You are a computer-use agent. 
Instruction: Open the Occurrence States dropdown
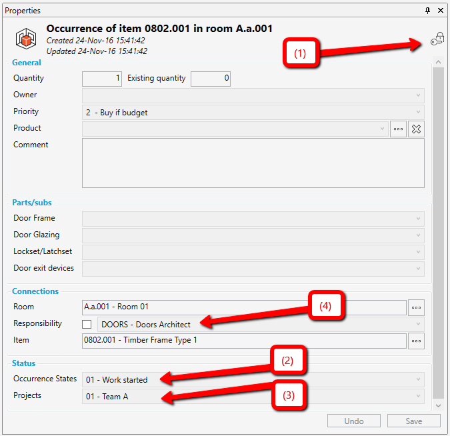point(253,379)
